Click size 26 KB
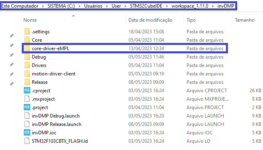This screenshot has width=263, height=150. pos(255,91)
